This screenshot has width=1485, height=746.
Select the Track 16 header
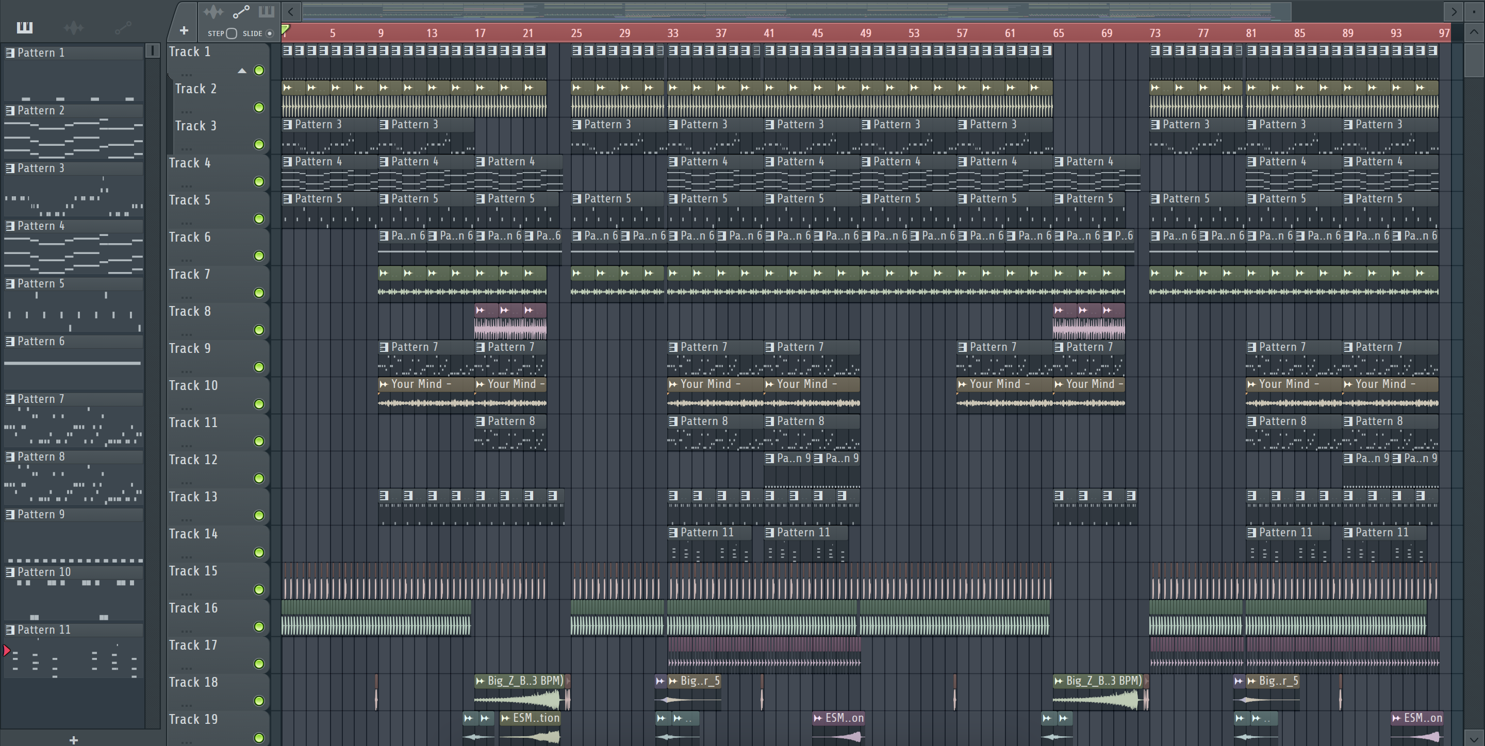pyautogui.click(x=218, y=618)
